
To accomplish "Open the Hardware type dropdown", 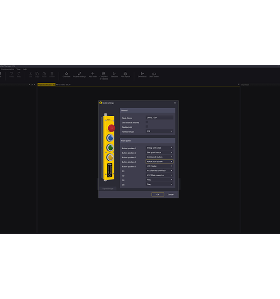I will 159,131.
